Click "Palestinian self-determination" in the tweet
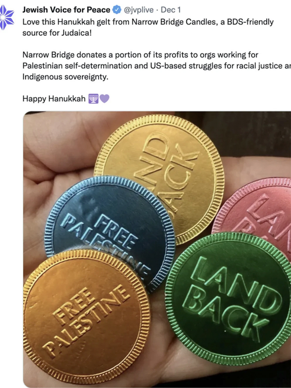This screenshot has height=388, width=291. coord(77,66)
